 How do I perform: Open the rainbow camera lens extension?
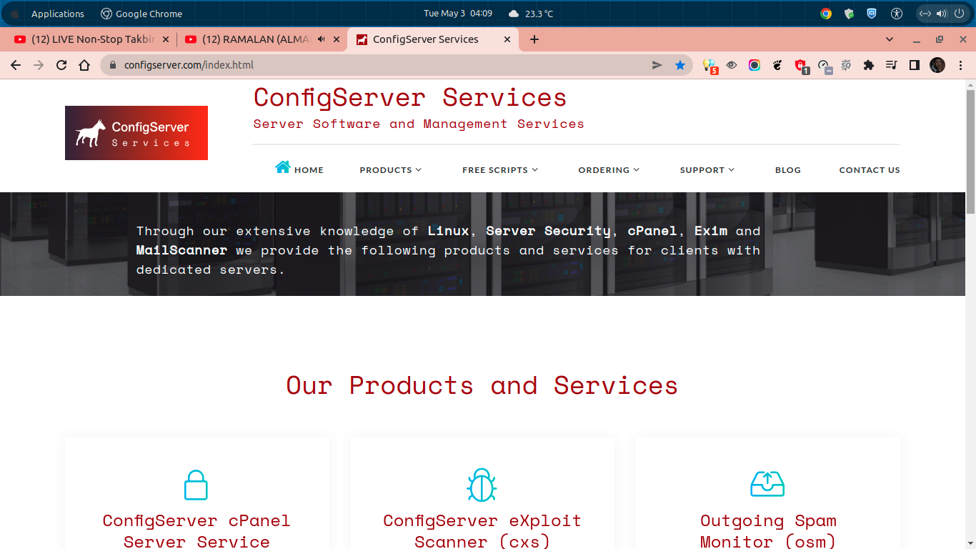coord(755,65)
